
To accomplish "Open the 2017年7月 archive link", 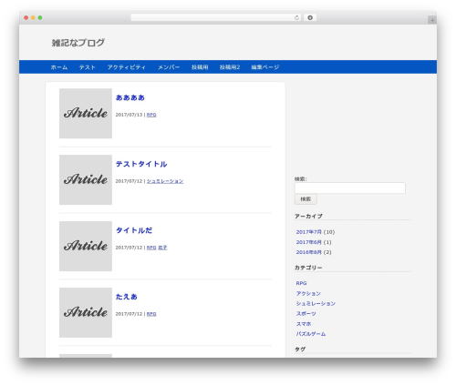I will (309, 232).
